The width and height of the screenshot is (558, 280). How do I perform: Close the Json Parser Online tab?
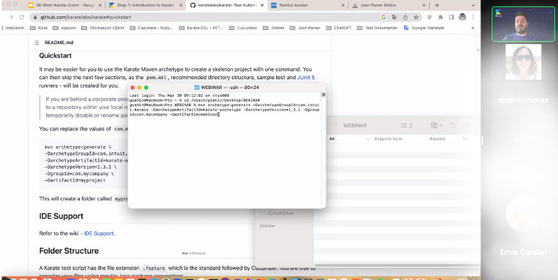pos(424,5)
